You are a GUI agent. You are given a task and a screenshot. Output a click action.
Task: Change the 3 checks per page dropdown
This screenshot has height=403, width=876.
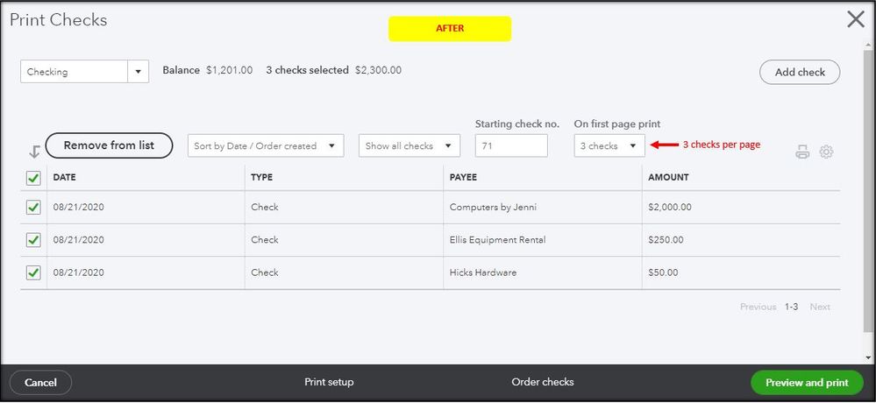[609, 146]
